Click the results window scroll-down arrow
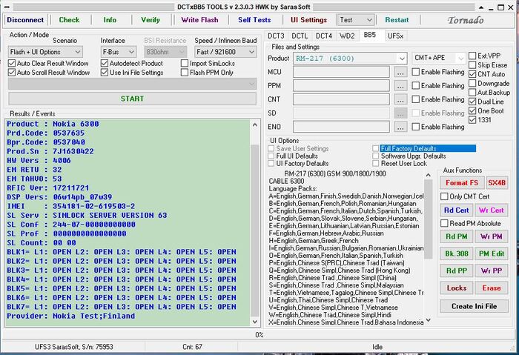Viewport: 519px width, 355px height. (254, 322)
